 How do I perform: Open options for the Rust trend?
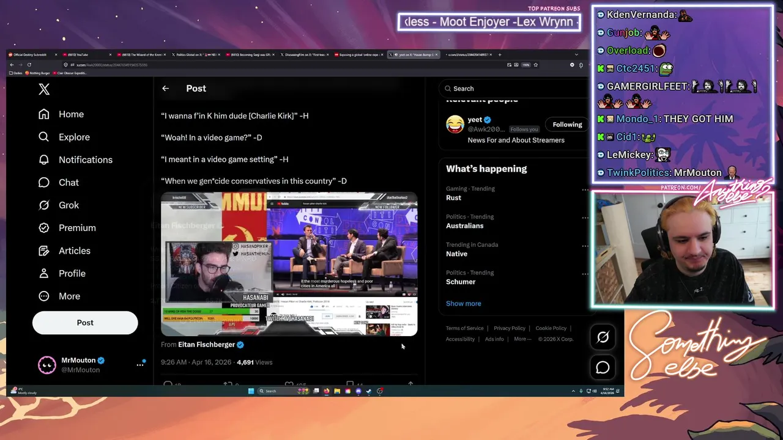tap(585, 190)
